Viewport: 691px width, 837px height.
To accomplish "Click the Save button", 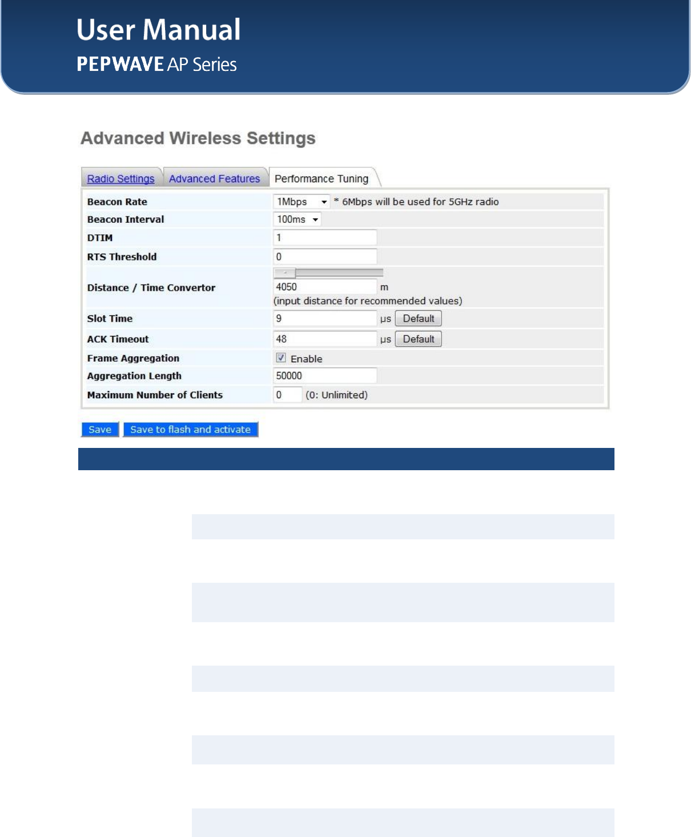I will [100, 430].
